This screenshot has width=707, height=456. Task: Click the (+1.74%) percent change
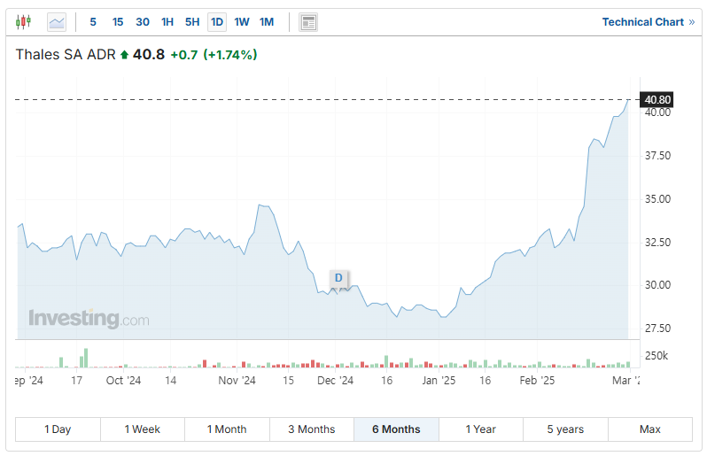point(230,55)
